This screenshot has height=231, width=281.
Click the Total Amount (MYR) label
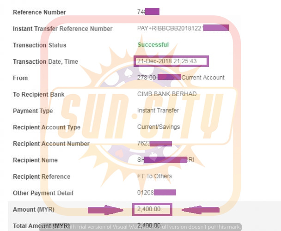41,226
